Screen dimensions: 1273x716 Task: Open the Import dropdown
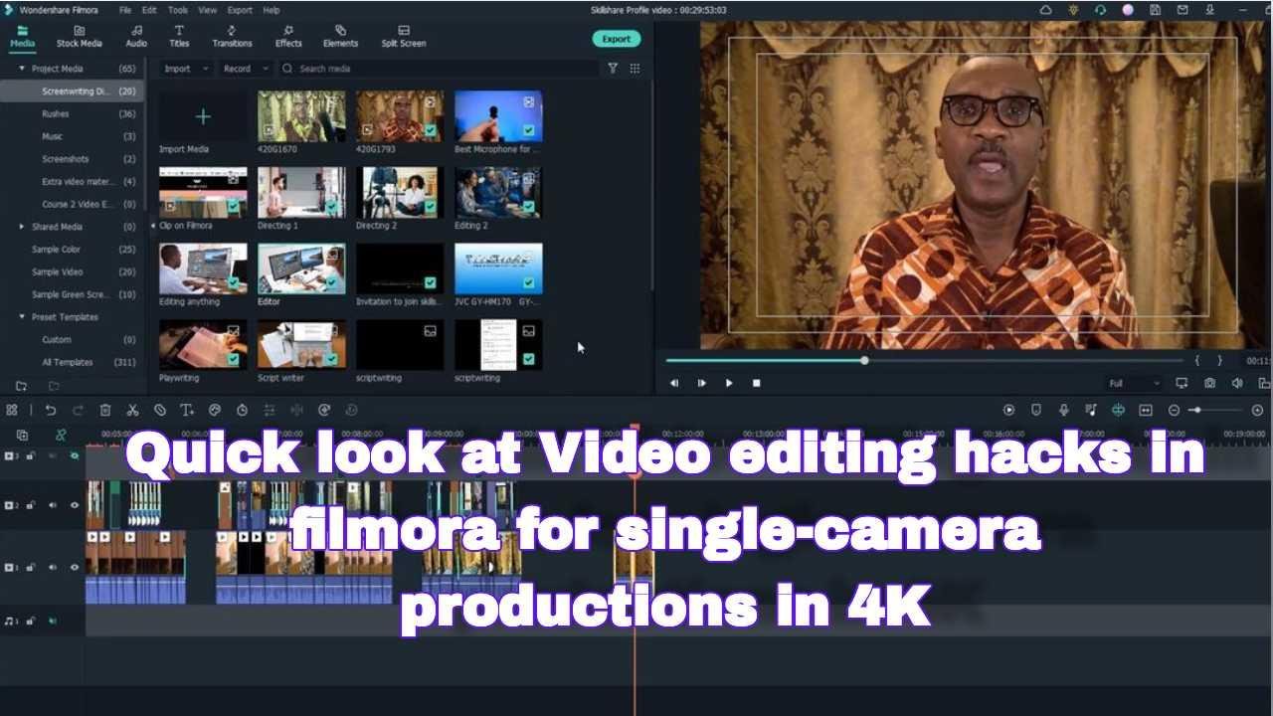(x=185, y=69)
